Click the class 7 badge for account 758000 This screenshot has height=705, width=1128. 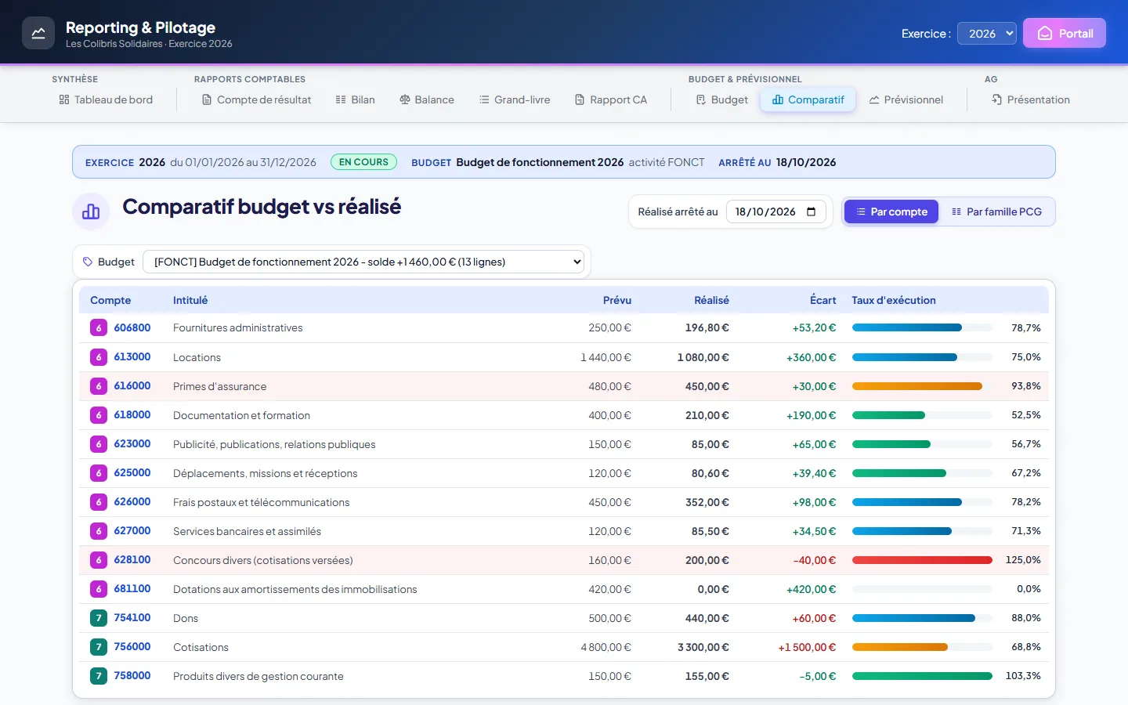coord(99,676)
